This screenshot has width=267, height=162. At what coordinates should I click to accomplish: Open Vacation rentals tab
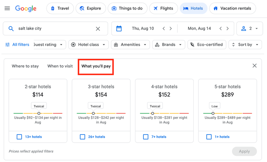(x=232, y=8)
